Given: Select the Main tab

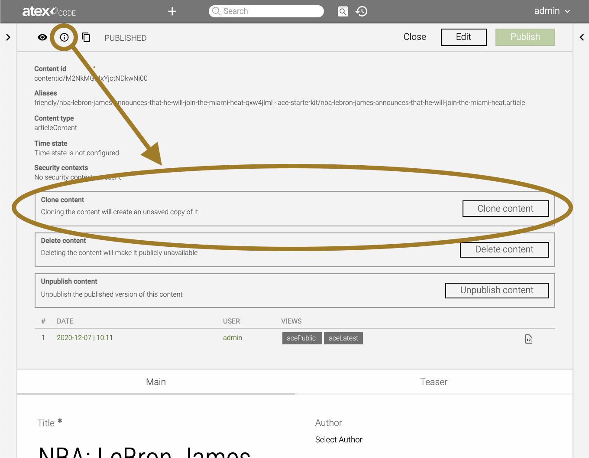Looking at the screenshot, I should tap(156, 382).
